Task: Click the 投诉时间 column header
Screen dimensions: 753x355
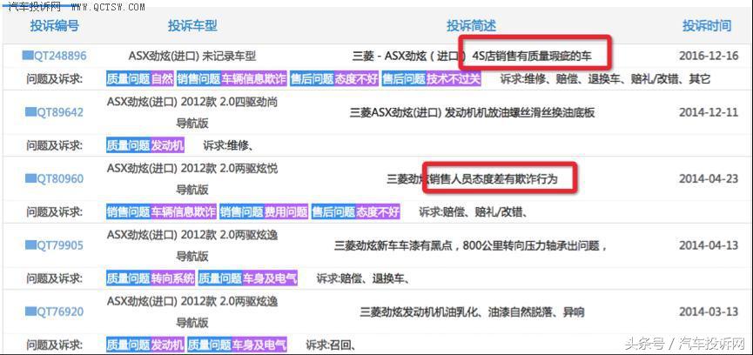Action: click(707, 25)
